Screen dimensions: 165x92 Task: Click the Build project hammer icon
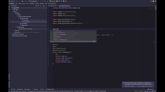26,1
